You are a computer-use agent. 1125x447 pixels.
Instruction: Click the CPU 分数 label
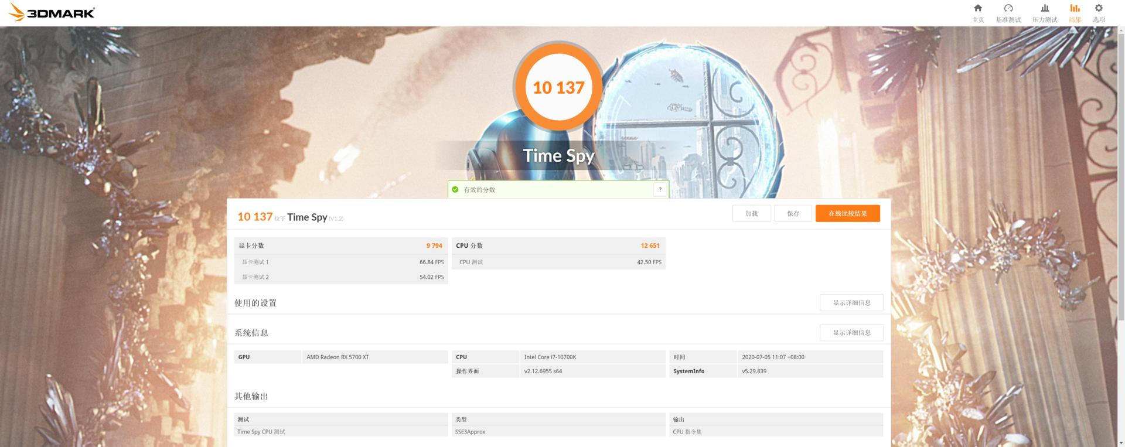click(469, 246)
